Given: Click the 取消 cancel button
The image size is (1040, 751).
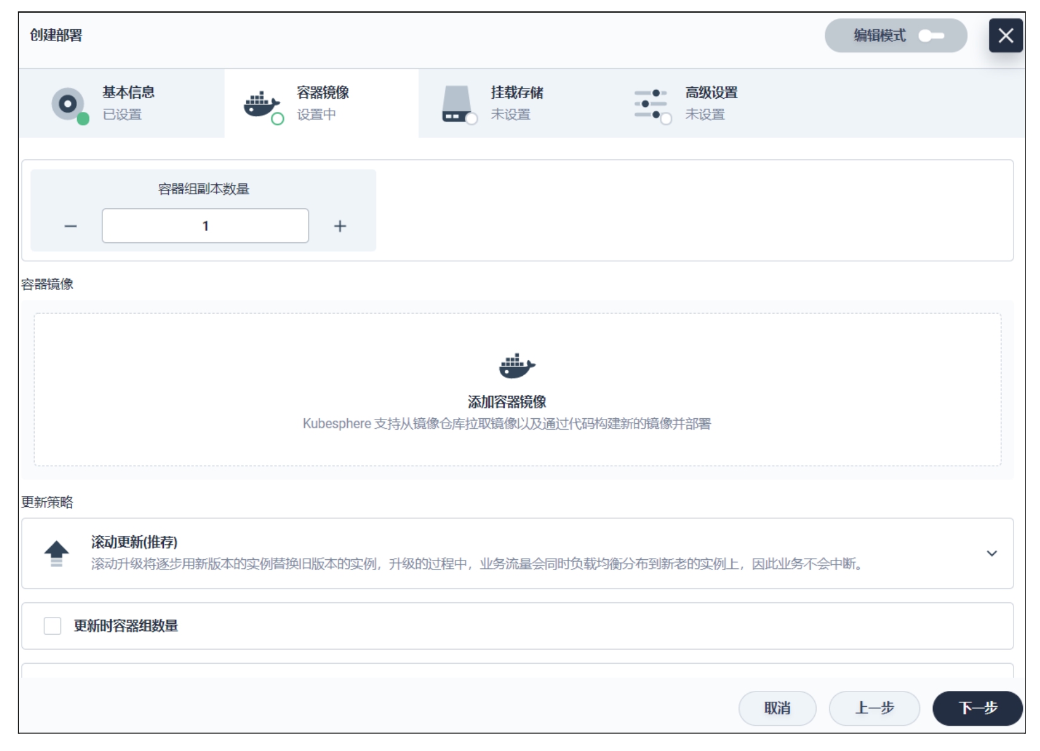Looking at the screenshot, I should pyautogui.click(x=777, y=708).
